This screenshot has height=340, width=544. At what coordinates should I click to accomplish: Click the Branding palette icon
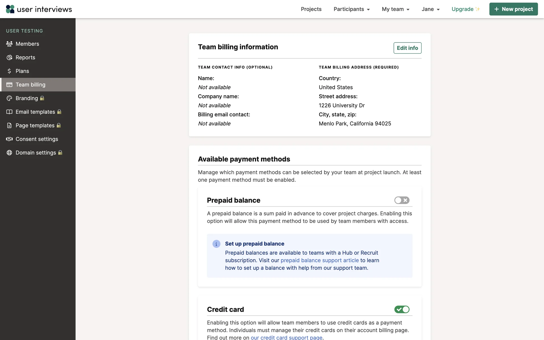click(x=9, y=98)
